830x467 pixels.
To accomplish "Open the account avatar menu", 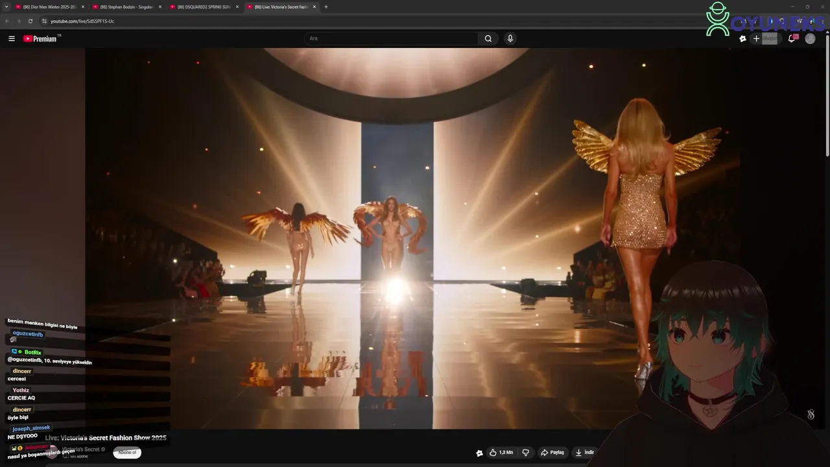I will (810, 39).
